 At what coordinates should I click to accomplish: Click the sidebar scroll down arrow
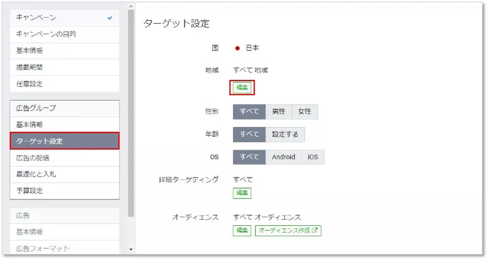pos(131,250)
